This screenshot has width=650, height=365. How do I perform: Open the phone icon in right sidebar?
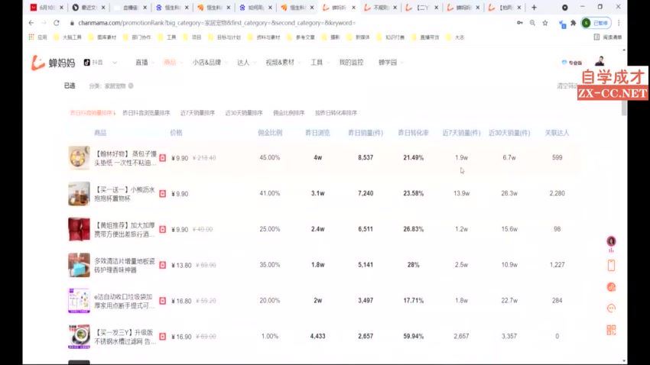[x=611, y=265]
